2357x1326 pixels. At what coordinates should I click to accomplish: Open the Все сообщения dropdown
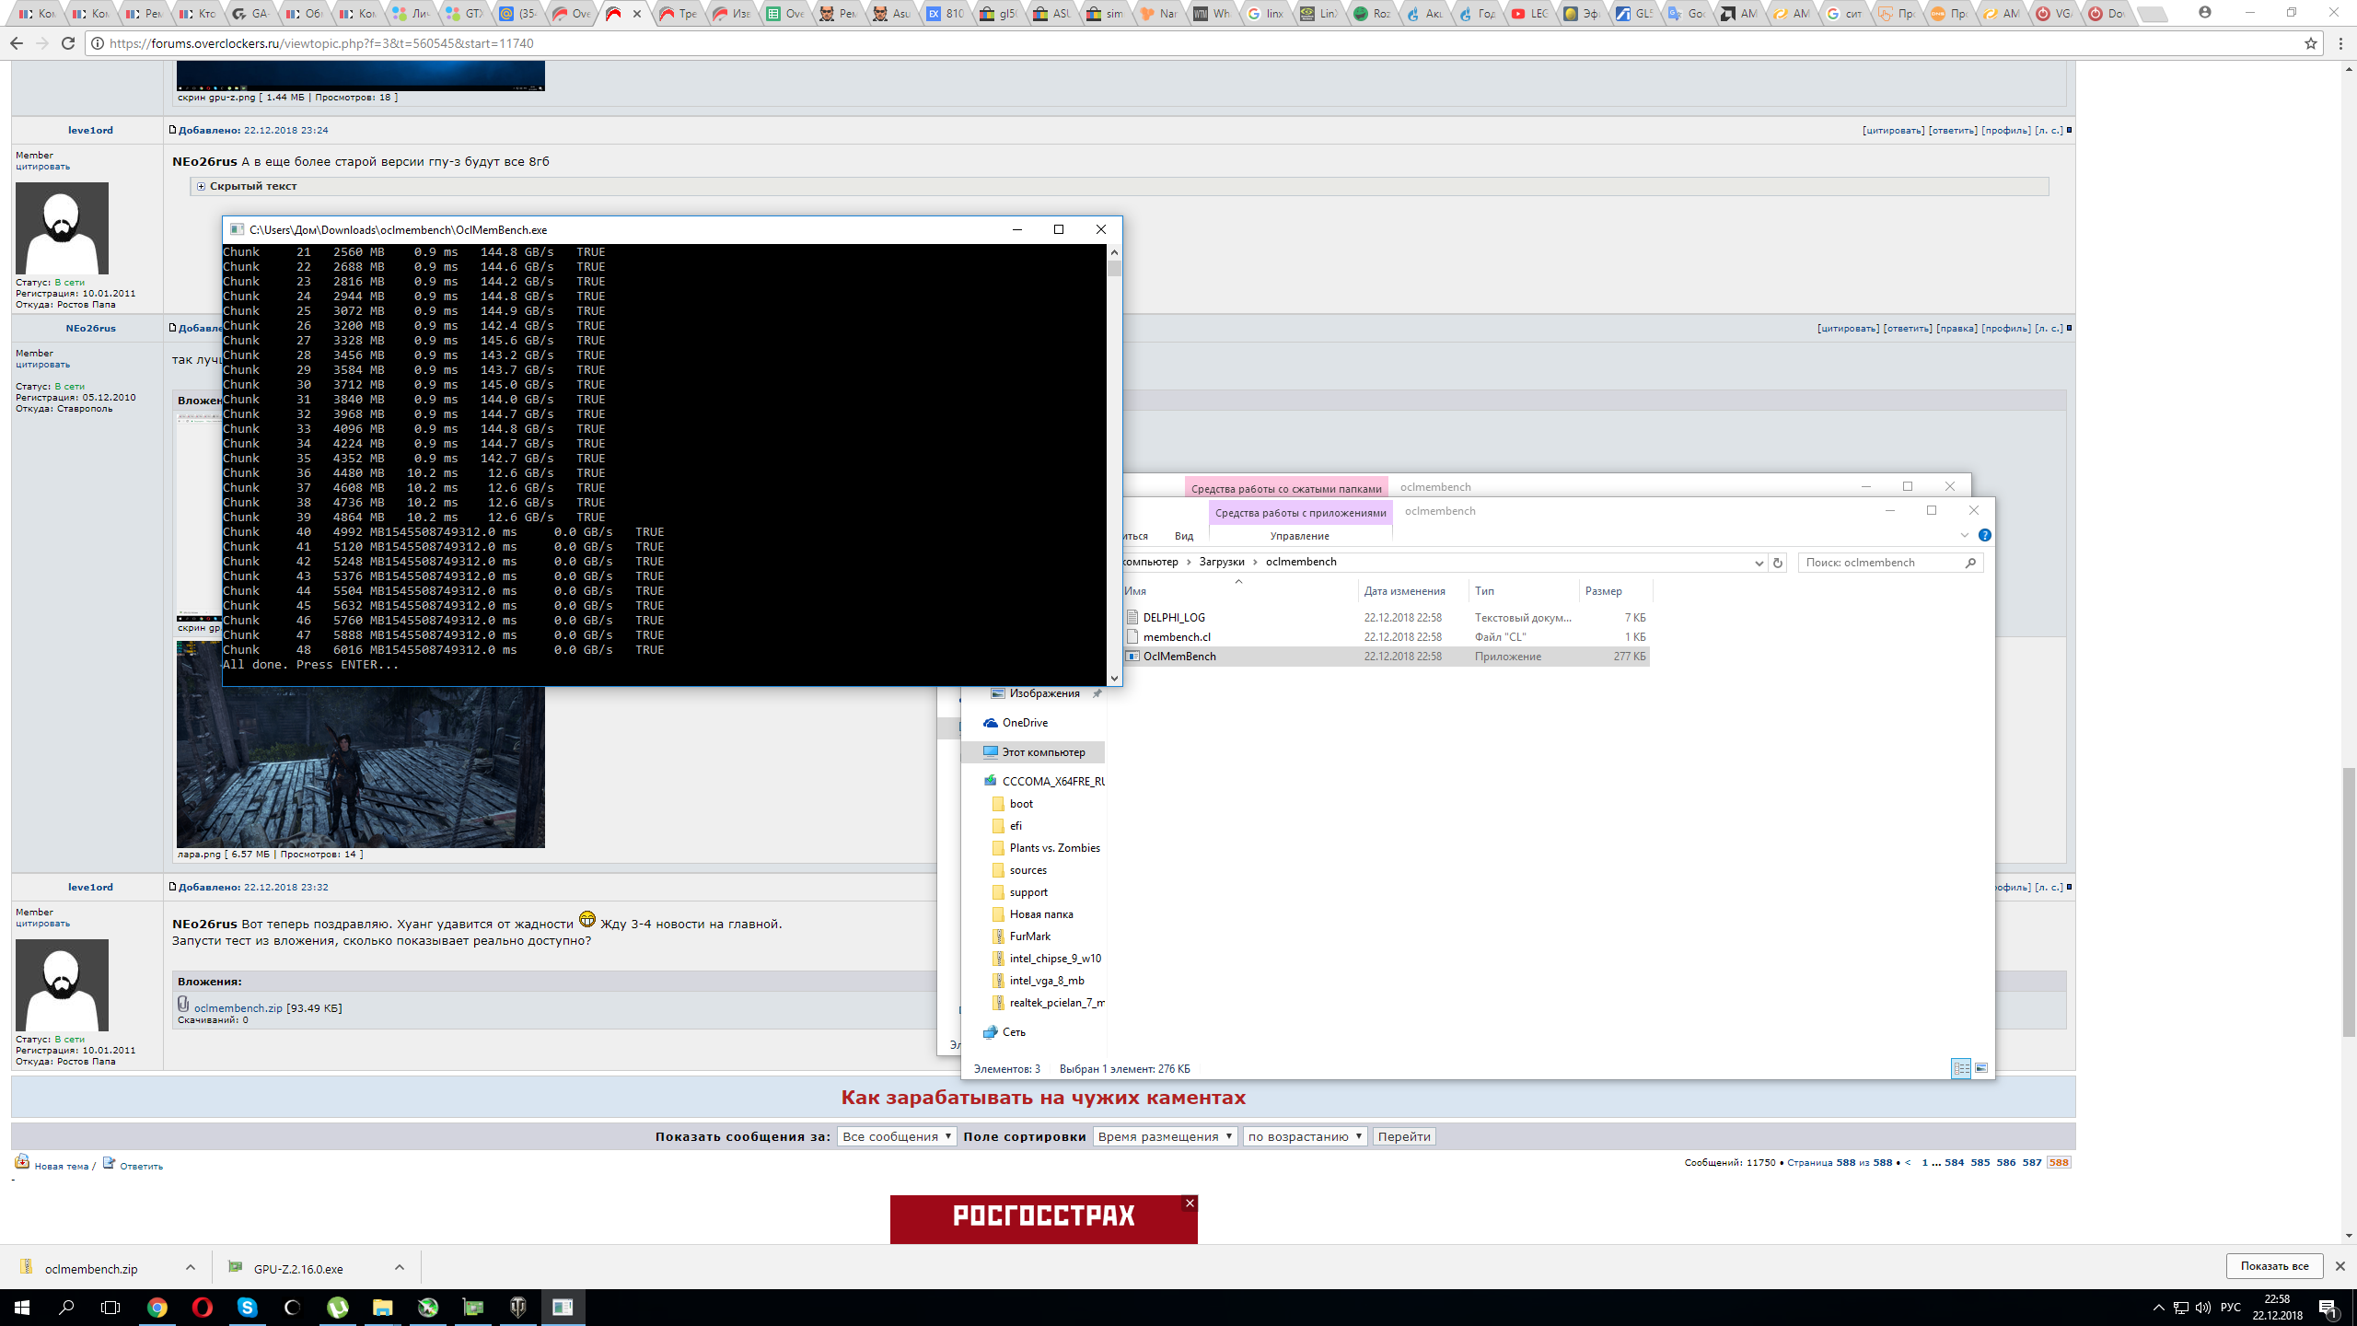pos(896,1136)
